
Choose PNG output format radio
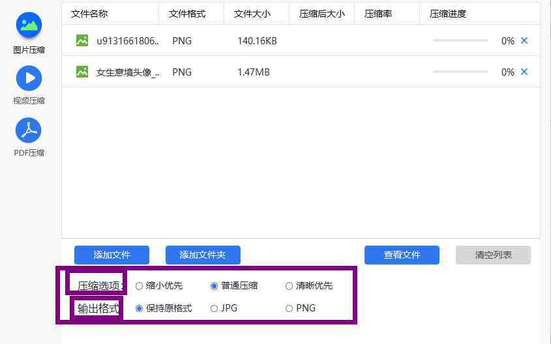(289, 309)
